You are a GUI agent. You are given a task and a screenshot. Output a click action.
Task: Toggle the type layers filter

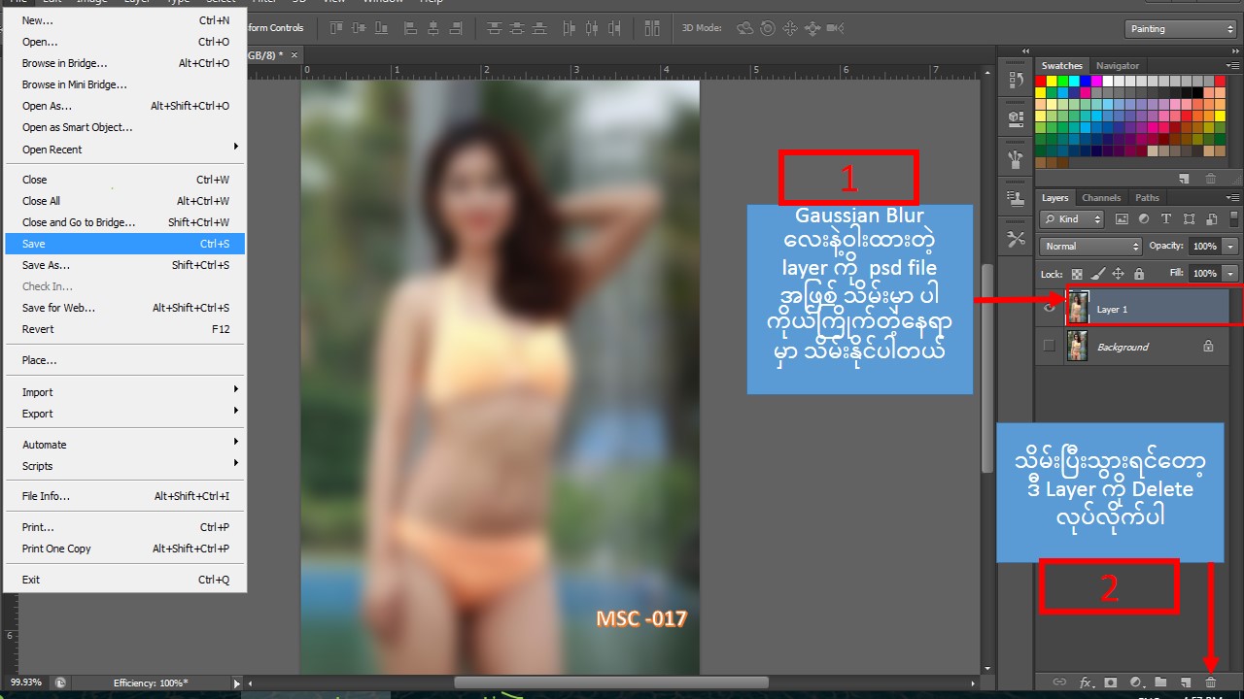click(1166, 219)
